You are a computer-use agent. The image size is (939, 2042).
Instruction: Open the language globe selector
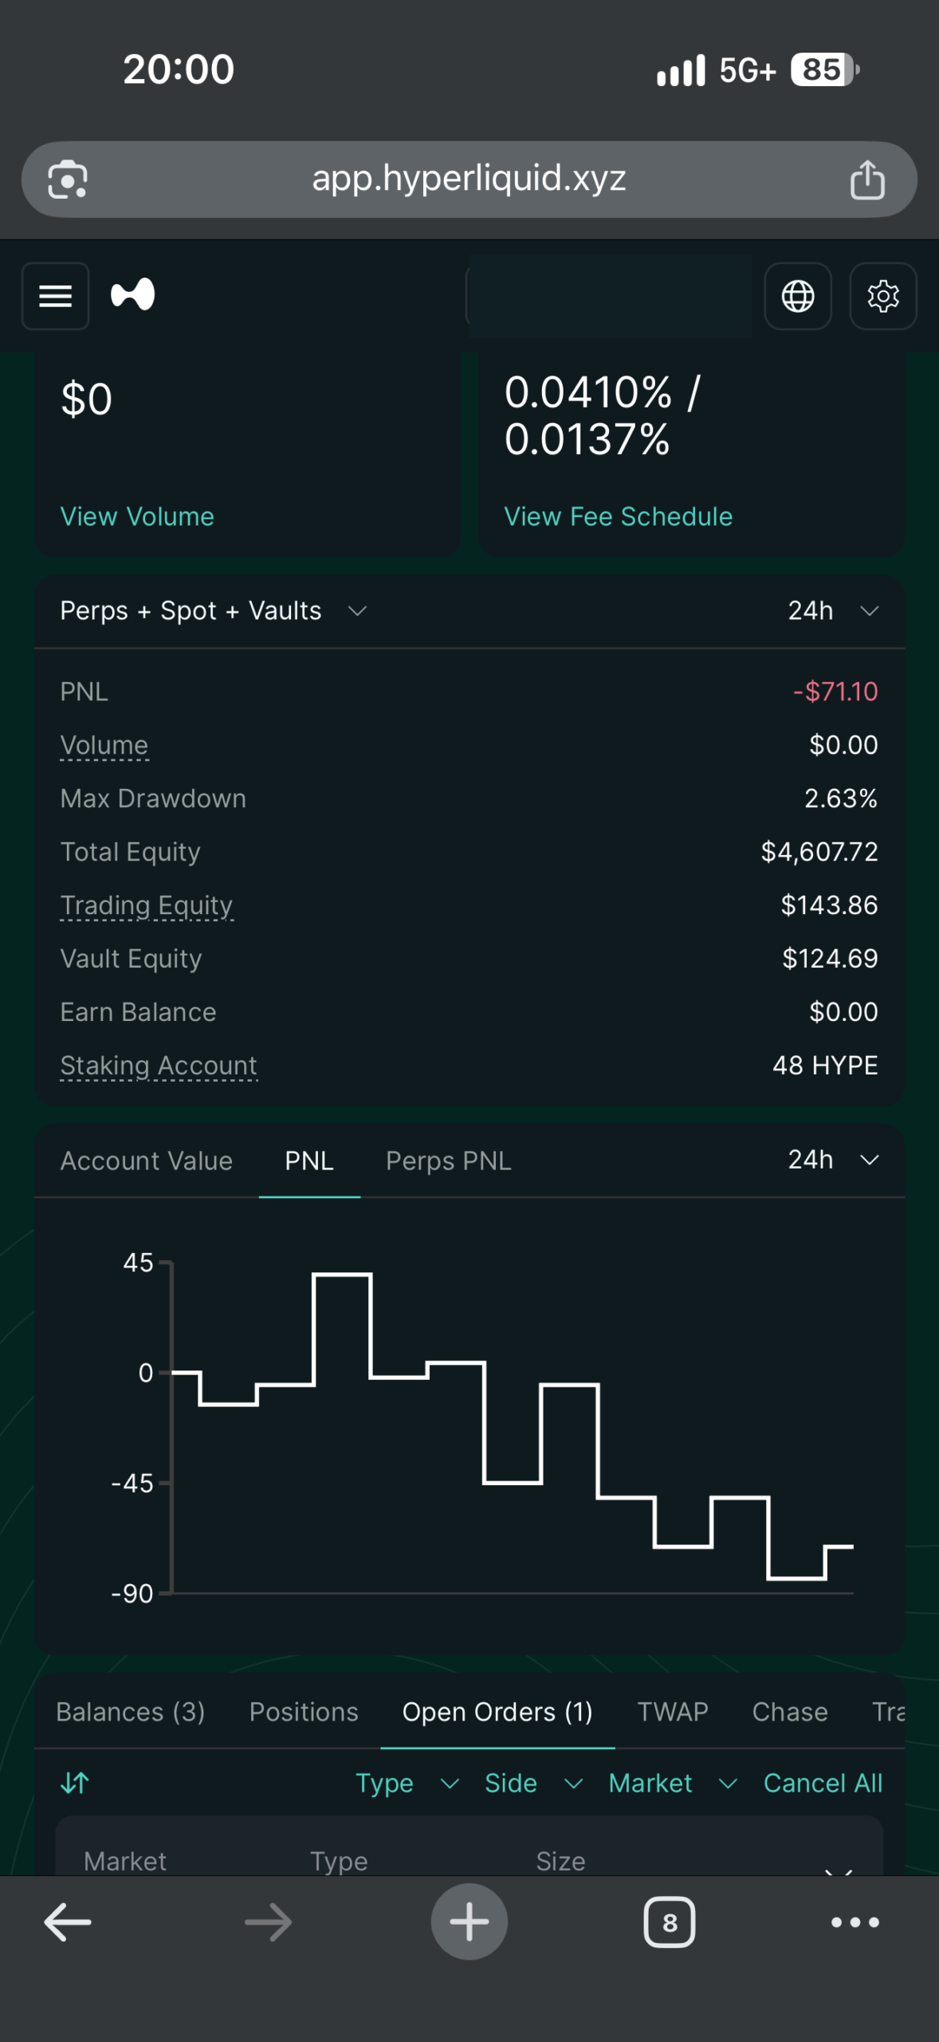(798, 296)
